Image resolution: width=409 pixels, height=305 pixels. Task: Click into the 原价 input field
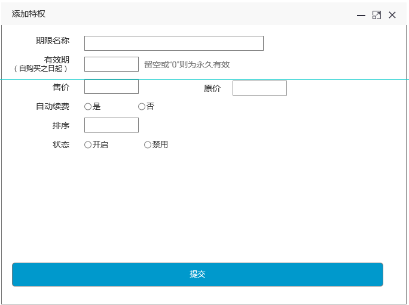tap(260, 88)
